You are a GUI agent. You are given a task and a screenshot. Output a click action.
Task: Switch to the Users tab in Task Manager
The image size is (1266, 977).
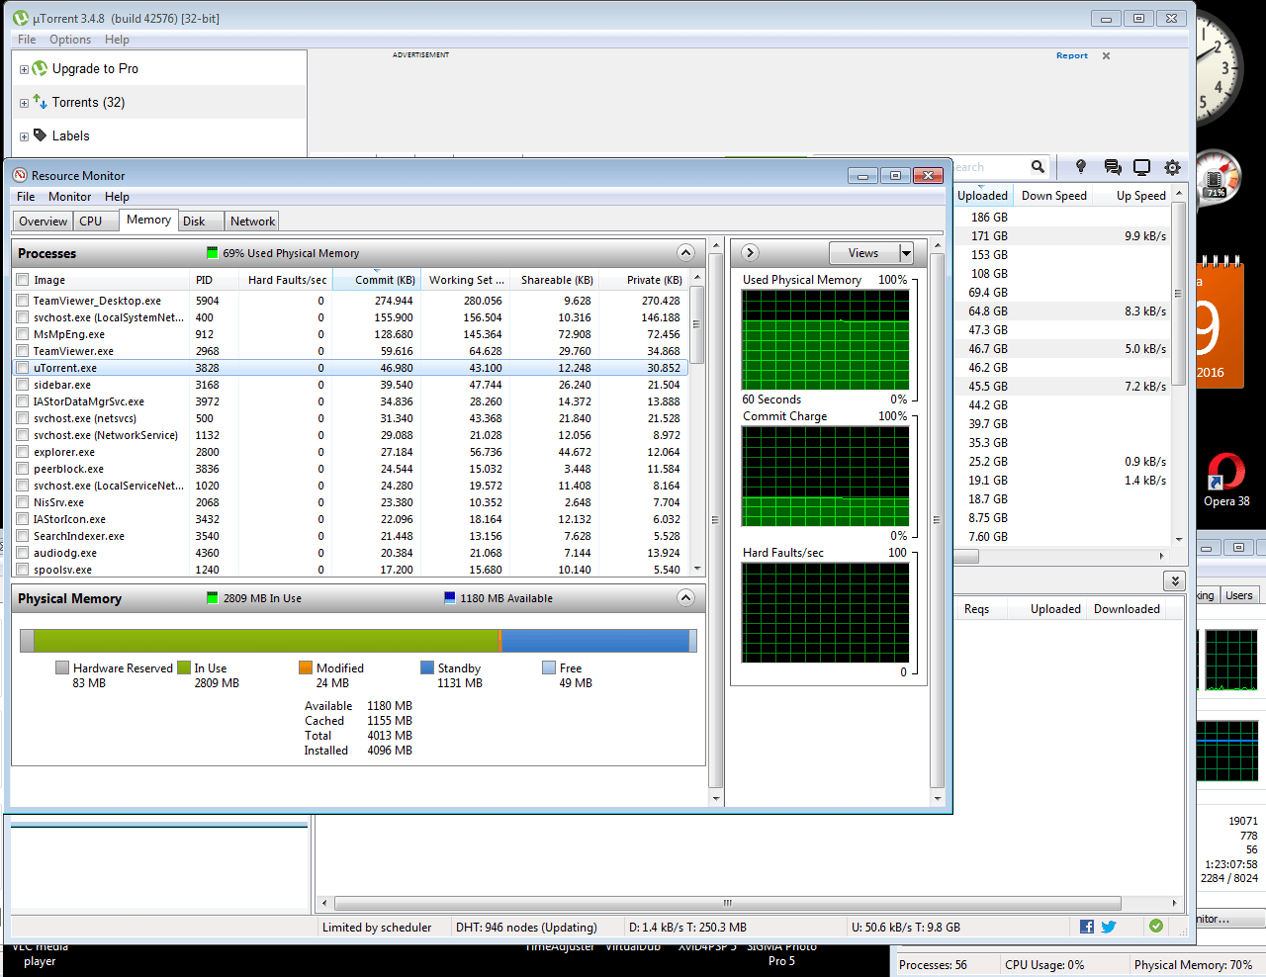click(x=1238, y=595)
